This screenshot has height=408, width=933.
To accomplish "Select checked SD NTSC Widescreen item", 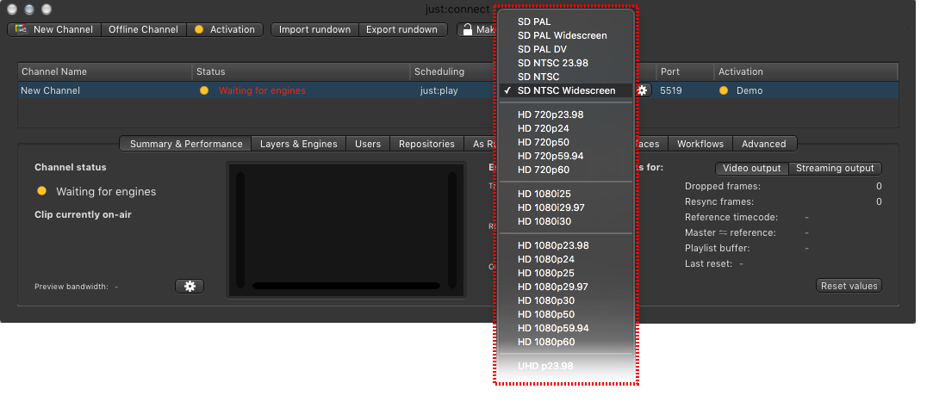I will [x=566, y=90].
